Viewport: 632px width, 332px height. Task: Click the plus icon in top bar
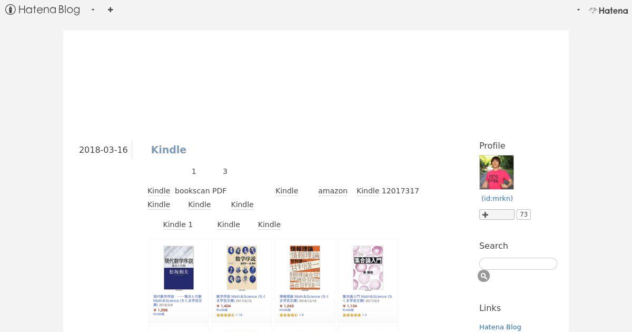tap(110, 9)
